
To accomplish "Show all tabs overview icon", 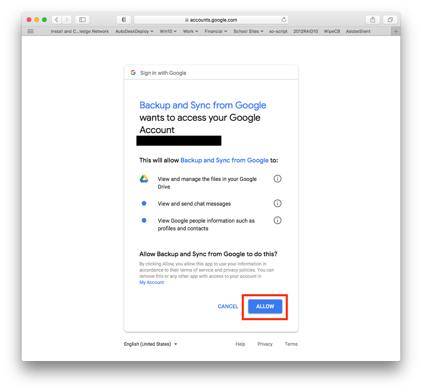I will pyautogui.click(x=390, y=20).
